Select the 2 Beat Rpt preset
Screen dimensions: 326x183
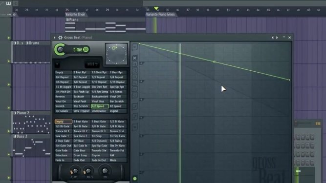coord(82,72)
